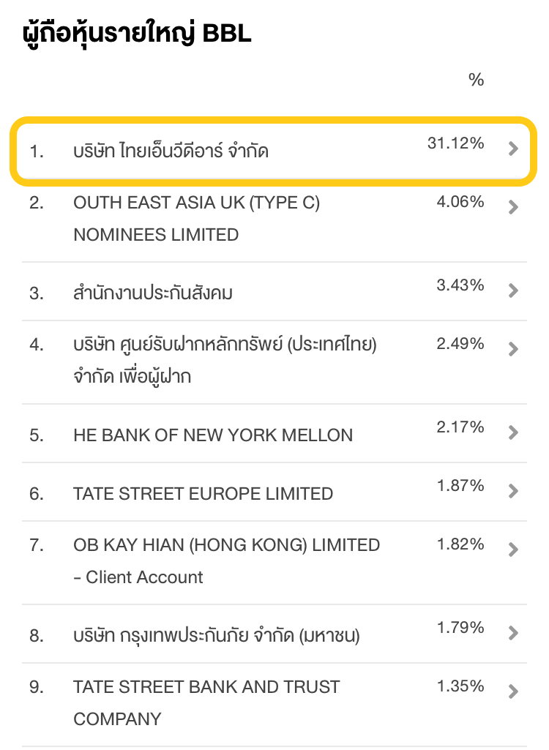Tap the arrow beside 1.79% row

513,633
